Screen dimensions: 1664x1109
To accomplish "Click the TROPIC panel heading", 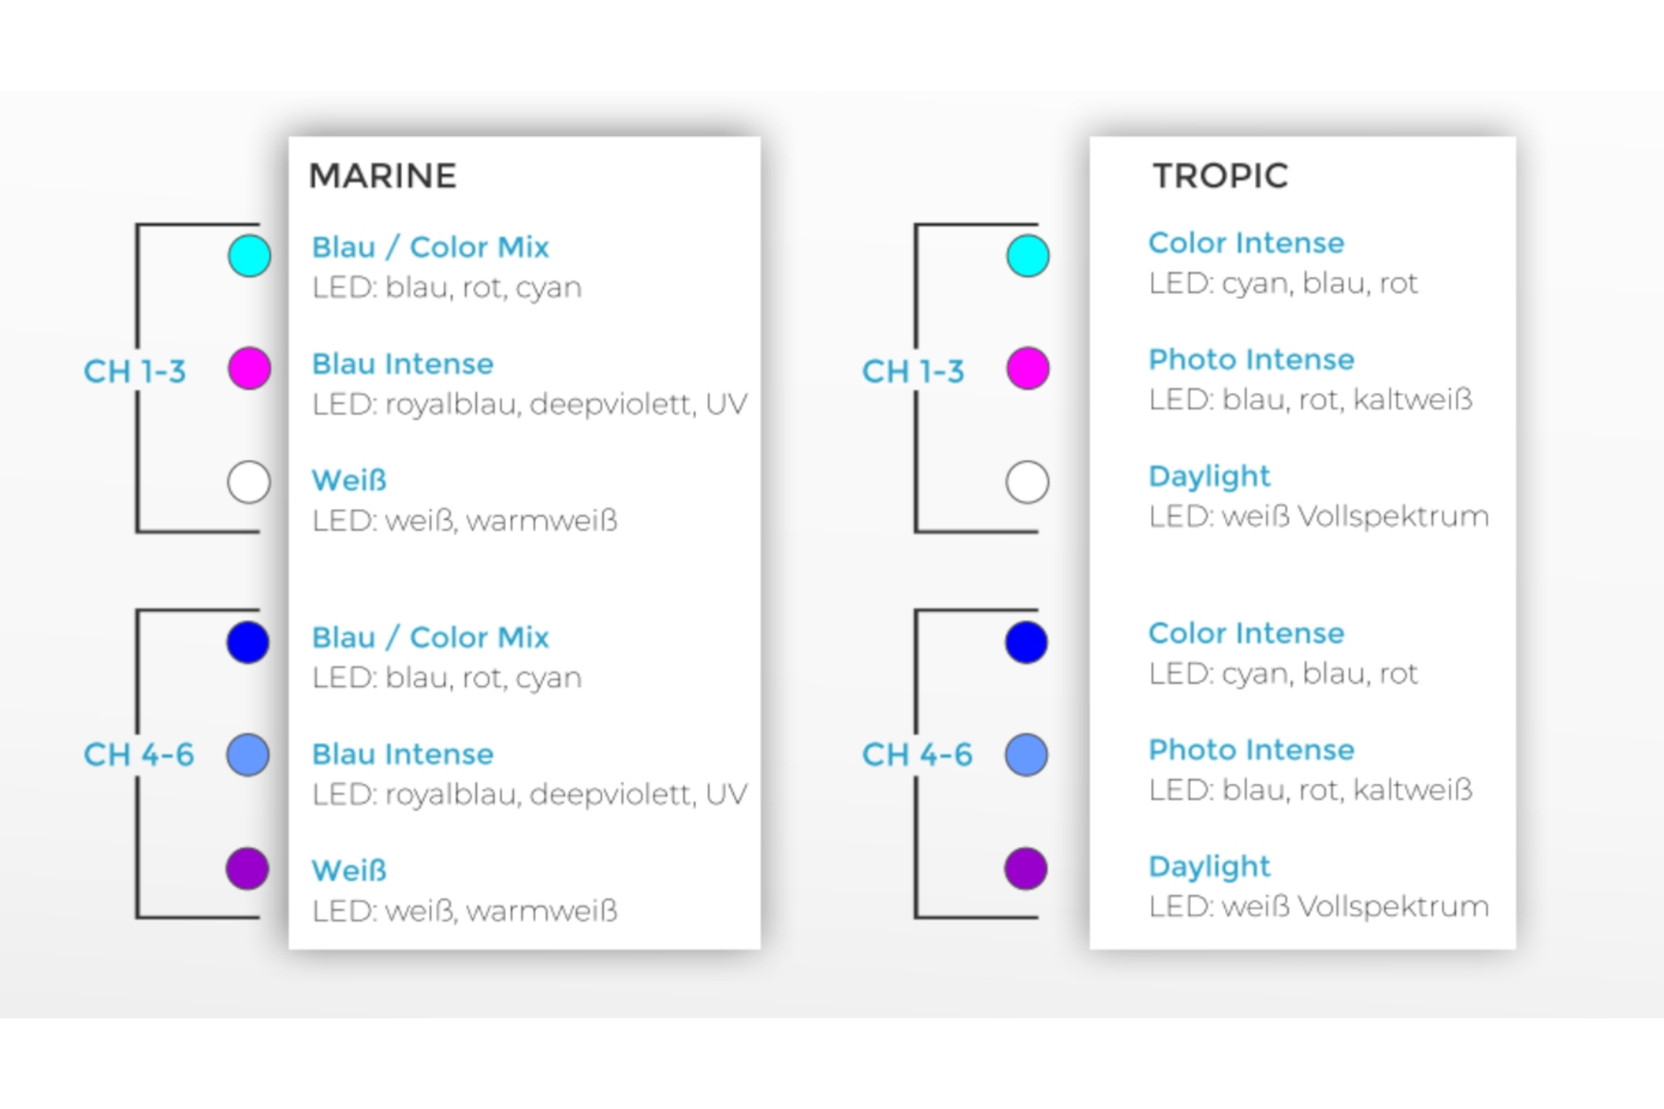I will tap(1220, 176).
